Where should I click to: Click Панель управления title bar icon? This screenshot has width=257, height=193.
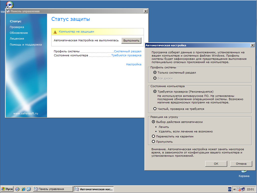(8, 11)
